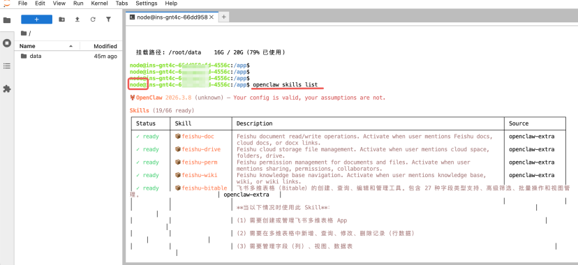Open the Settings menu
This screenshot has height=265, width=578.
pos(147,3)
